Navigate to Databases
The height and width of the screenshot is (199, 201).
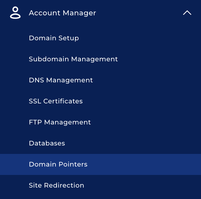pos(47,143)
